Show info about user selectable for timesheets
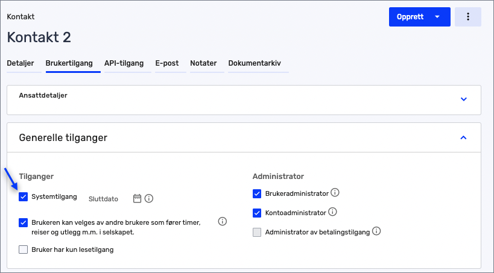Screen dimensions: 494x273 [222, 222]
